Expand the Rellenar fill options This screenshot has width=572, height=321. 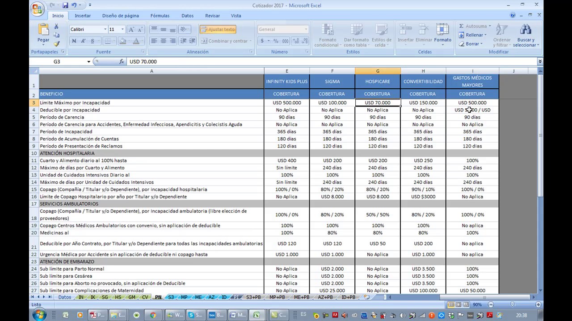[485, 35]
